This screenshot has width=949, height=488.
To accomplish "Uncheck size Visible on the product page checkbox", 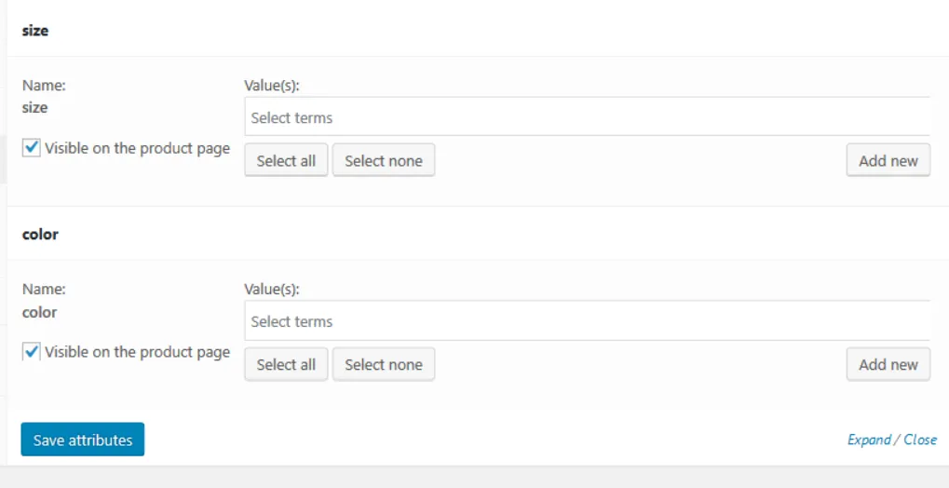I will (32, 147).
